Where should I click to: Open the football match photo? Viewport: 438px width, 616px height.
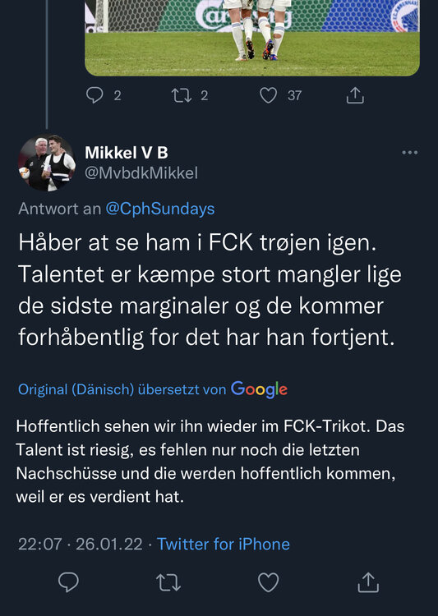point(252,38)
